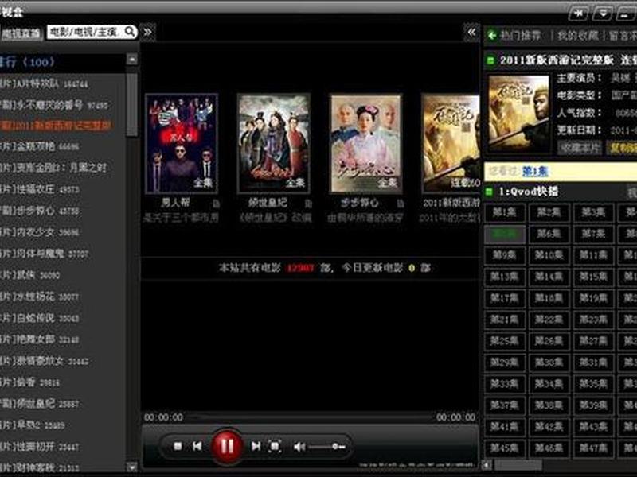This screenshot has width=637, height=477.
Task: Click the pin icon in title bar
Action: click(579, 13)
